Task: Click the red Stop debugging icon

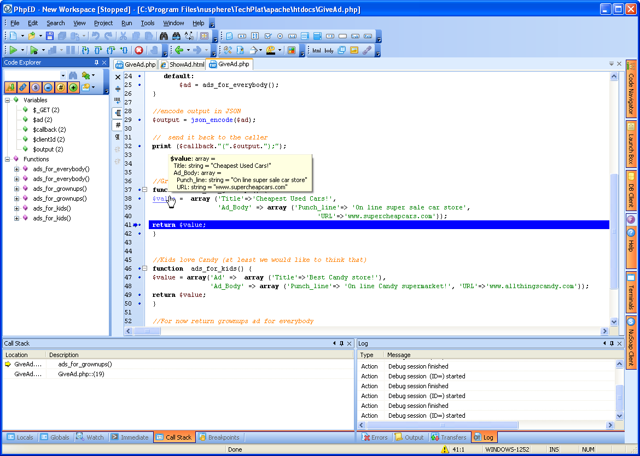Action: [139, 50]
